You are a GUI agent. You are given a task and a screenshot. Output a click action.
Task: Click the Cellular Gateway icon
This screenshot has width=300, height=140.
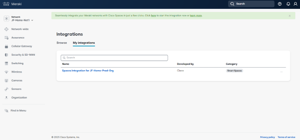[x=7, y=46]
